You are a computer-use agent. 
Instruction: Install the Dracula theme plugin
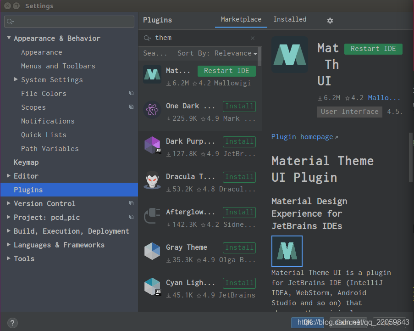point(239,177)
